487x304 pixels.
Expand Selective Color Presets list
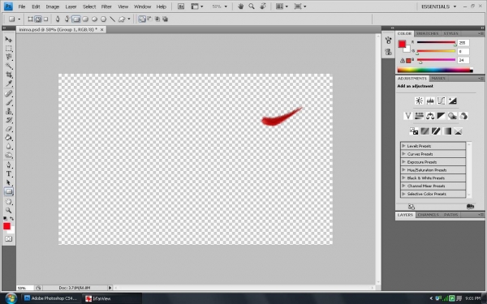coord(433,194)
